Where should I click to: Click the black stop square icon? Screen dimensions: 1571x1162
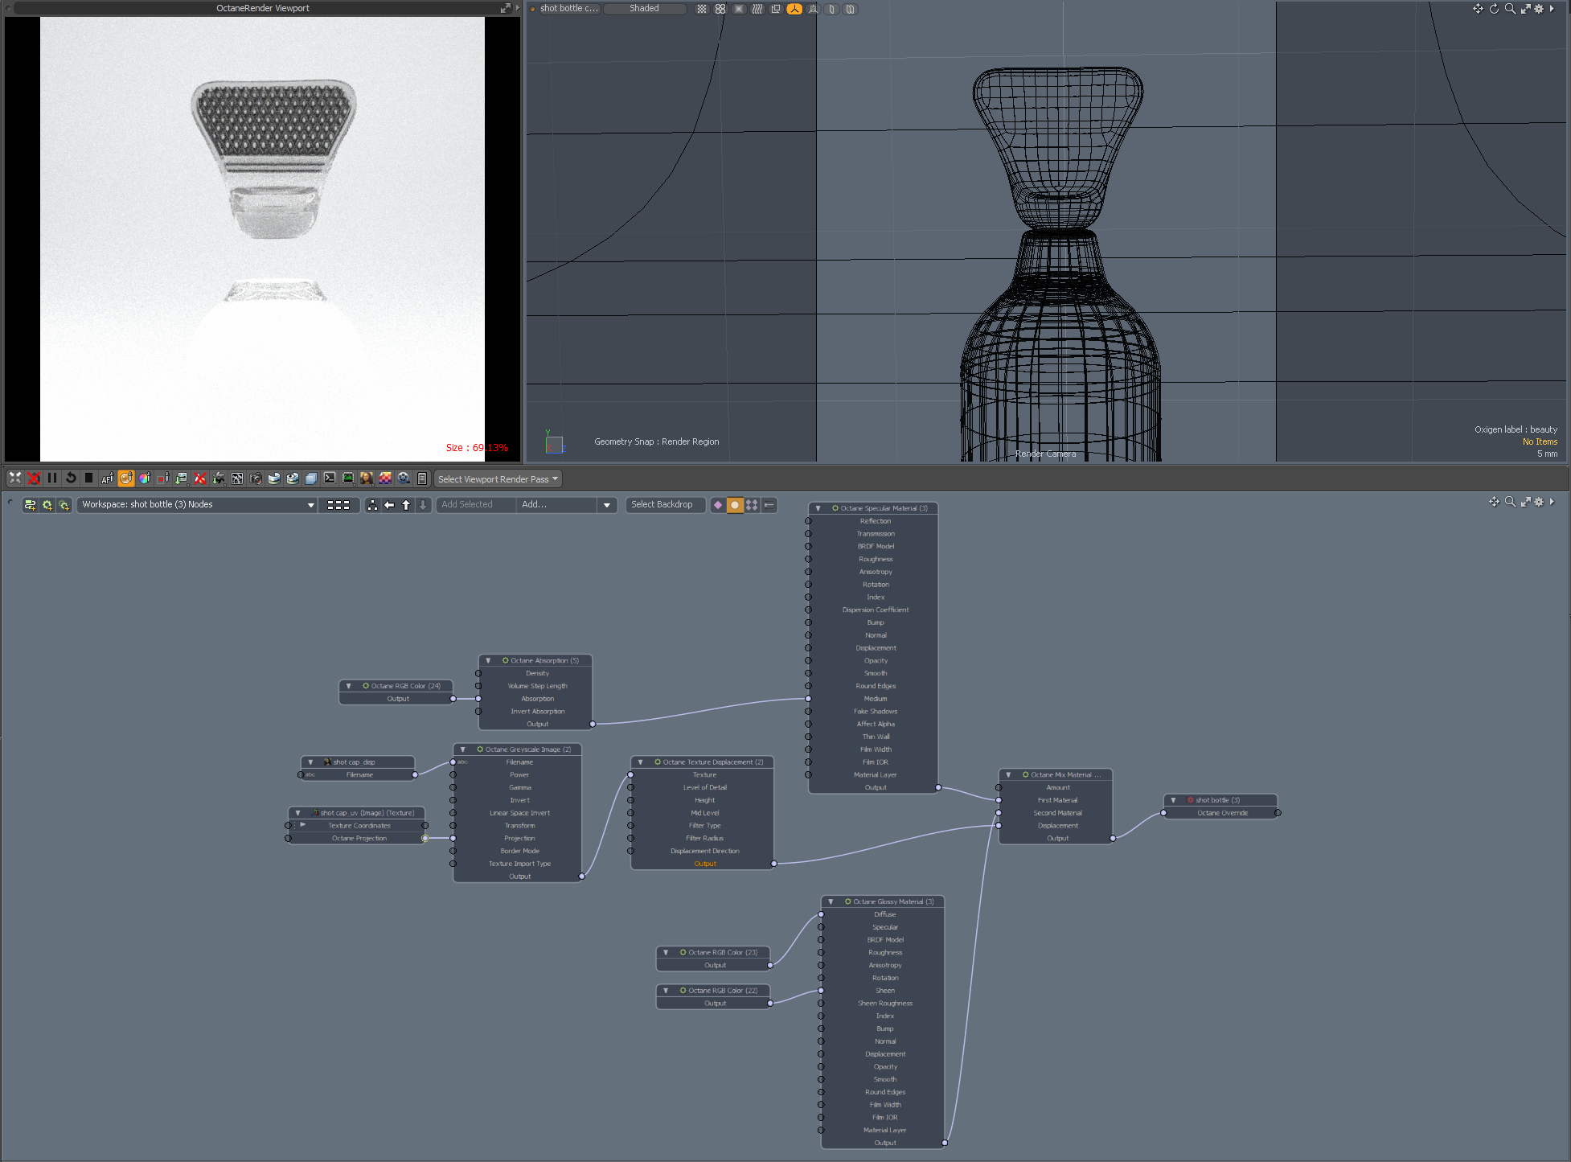tap(89, 478)
